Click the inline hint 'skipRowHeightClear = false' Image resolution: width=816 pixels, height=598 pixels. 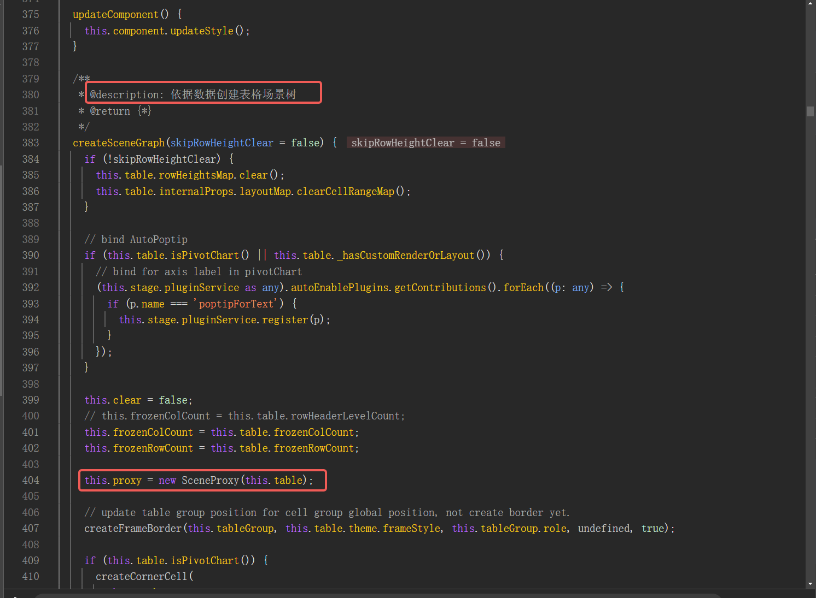coord(426,143)
